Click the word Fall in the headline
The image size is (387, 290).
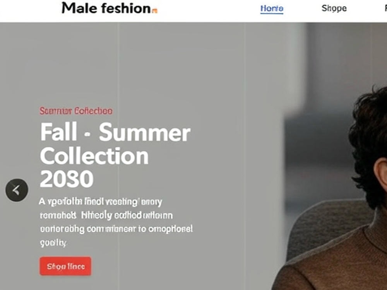[58, 132]
